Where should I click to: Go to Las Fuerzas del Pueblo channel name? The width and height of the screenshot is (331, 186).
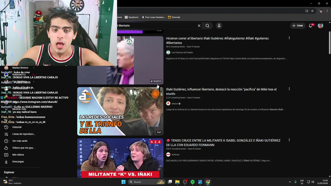point(182,52)
